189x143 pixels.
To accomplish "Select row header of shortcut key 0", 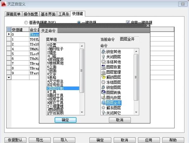I will (x=9, y=34).
